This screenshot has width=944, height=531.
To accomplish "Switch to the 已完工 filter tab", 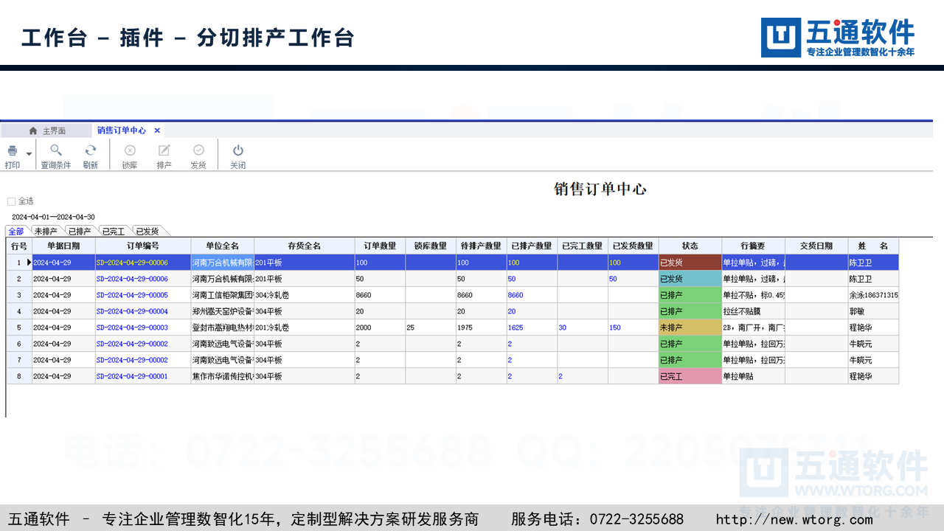I will [x=113, y=232].
